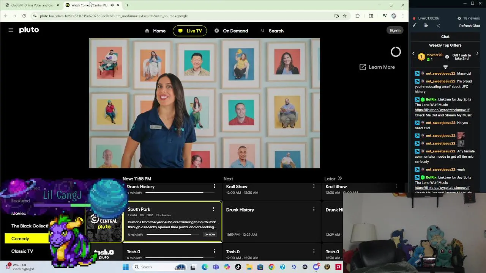Screen dimensions: 486x273
Task: Open a new browser tab
Action: tap(127, 5)
